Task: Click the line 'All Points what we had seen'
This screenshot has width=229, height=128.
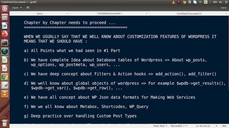Action: pyautogui.click(x=72, y=50)
